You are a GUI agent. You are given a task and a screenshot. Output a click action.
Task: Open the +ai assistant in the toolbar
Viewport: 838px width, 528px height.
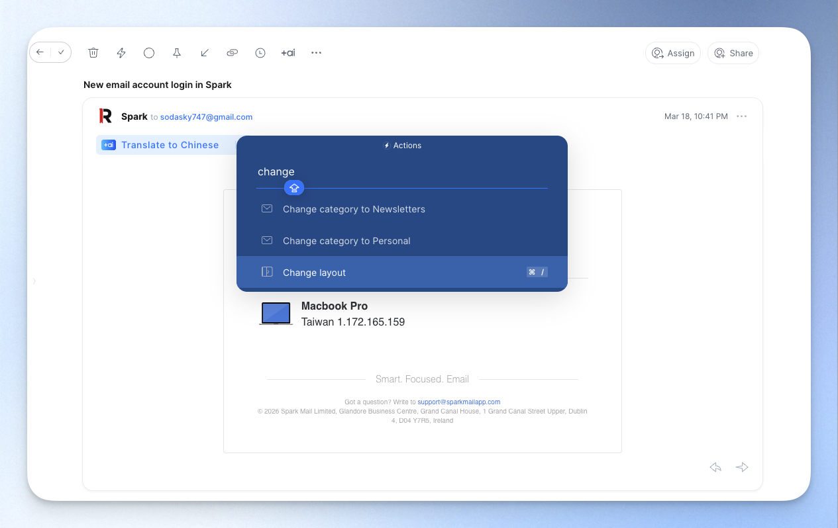(x=288, y=53)
